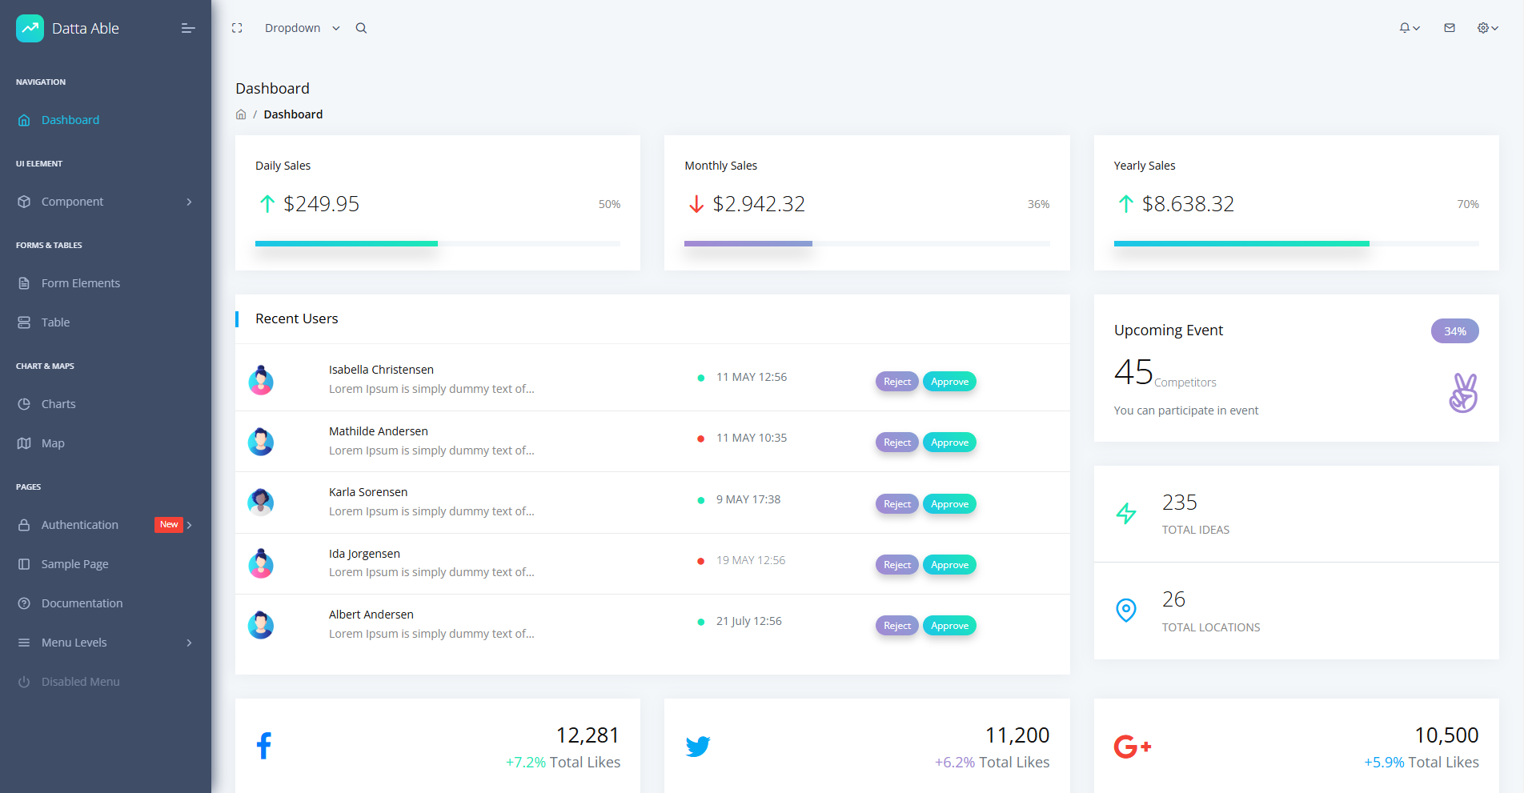The height and width of the screenshot is (793, 1524).
Task: Click the Total Ideas lightning icon
Action: click(1126, 514)
